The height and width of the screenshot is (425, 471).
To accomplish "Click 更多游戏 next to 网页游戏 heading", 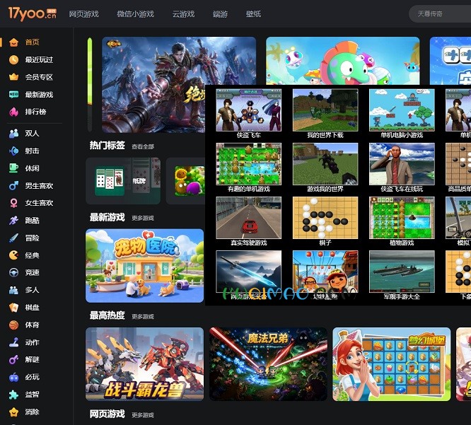I will pos(143,415).
